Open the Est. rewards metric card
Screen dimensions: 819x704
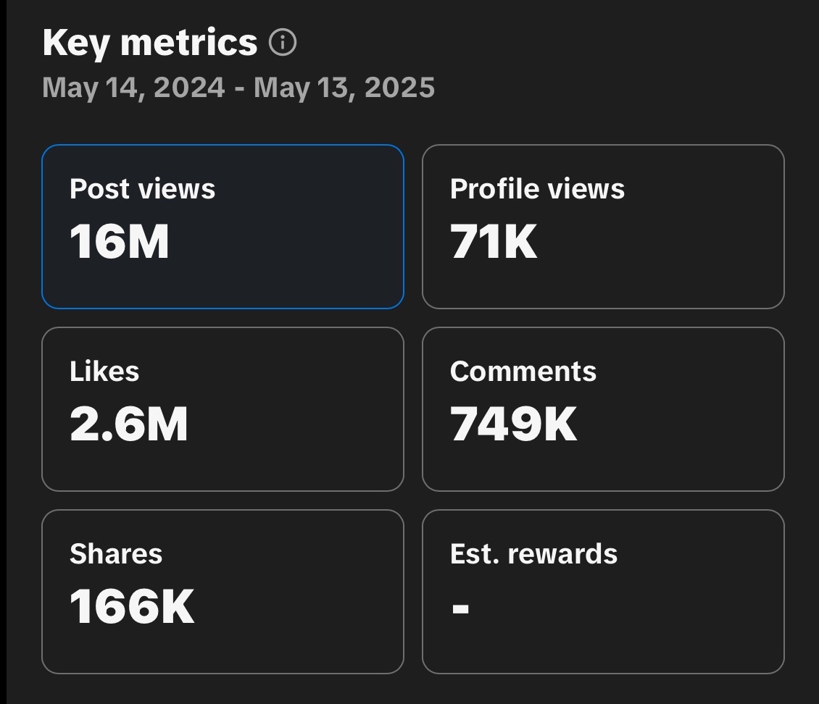coord(603,592)
